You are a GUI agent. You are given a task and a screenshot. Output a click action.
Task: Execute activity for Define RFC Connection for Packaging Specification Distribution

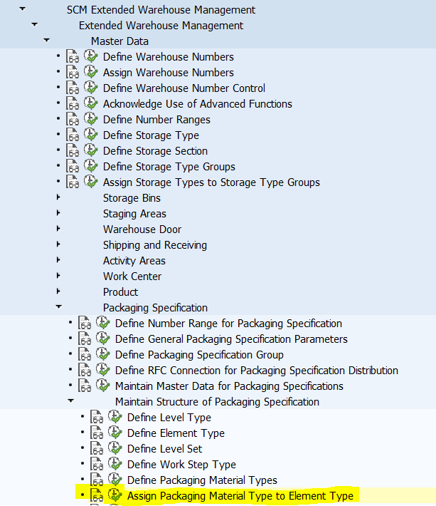103,370
